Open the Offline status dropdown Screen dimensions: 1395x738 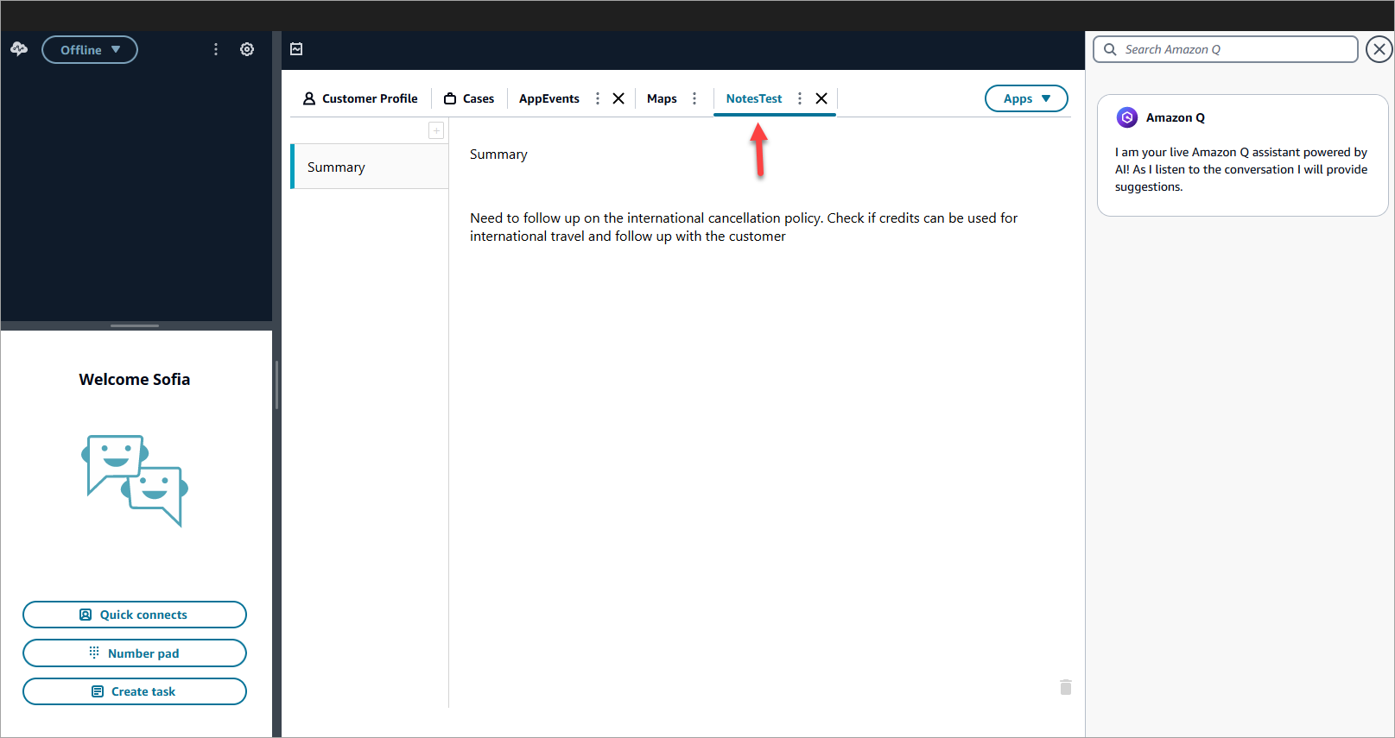(x=90, y=50)
